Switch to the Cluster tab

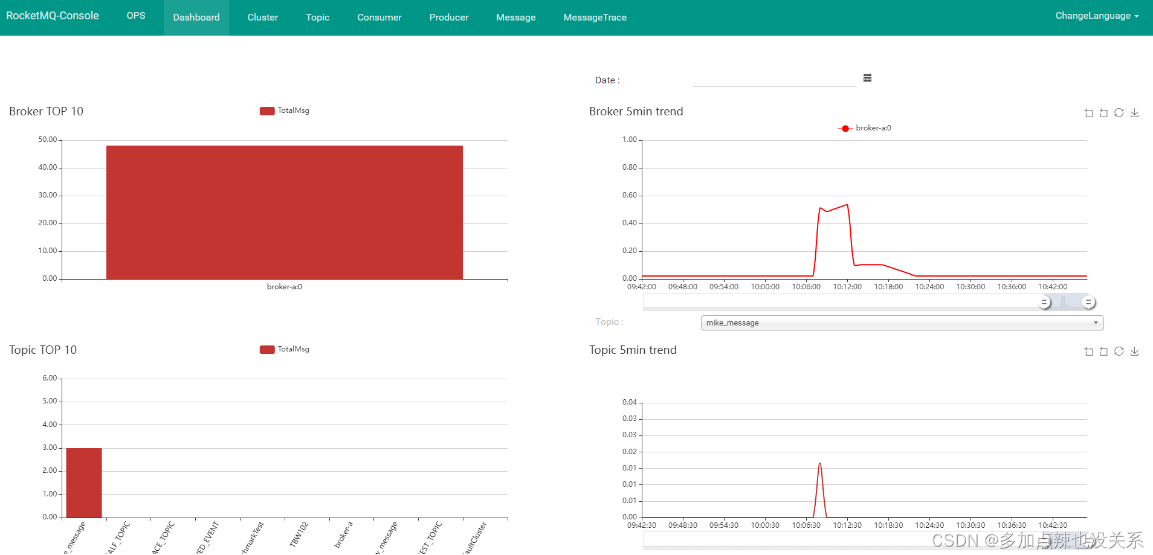click(x=263, y=18)
